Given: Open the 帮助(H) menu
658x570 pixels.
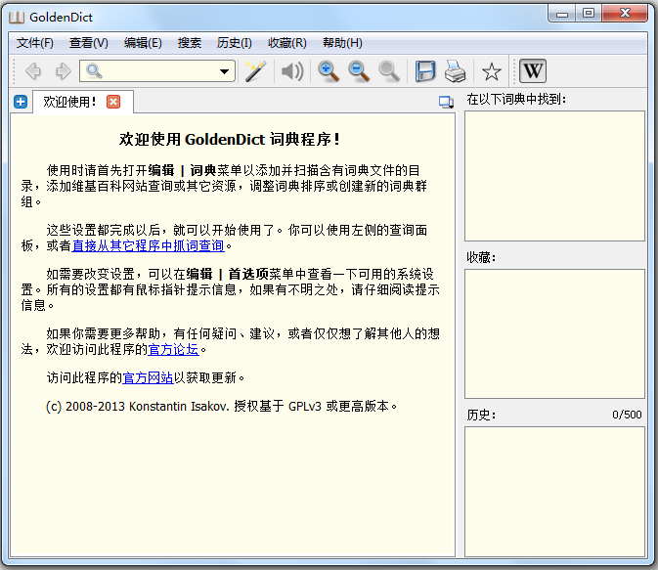Looking at the screenshot, I should [342, 43].
